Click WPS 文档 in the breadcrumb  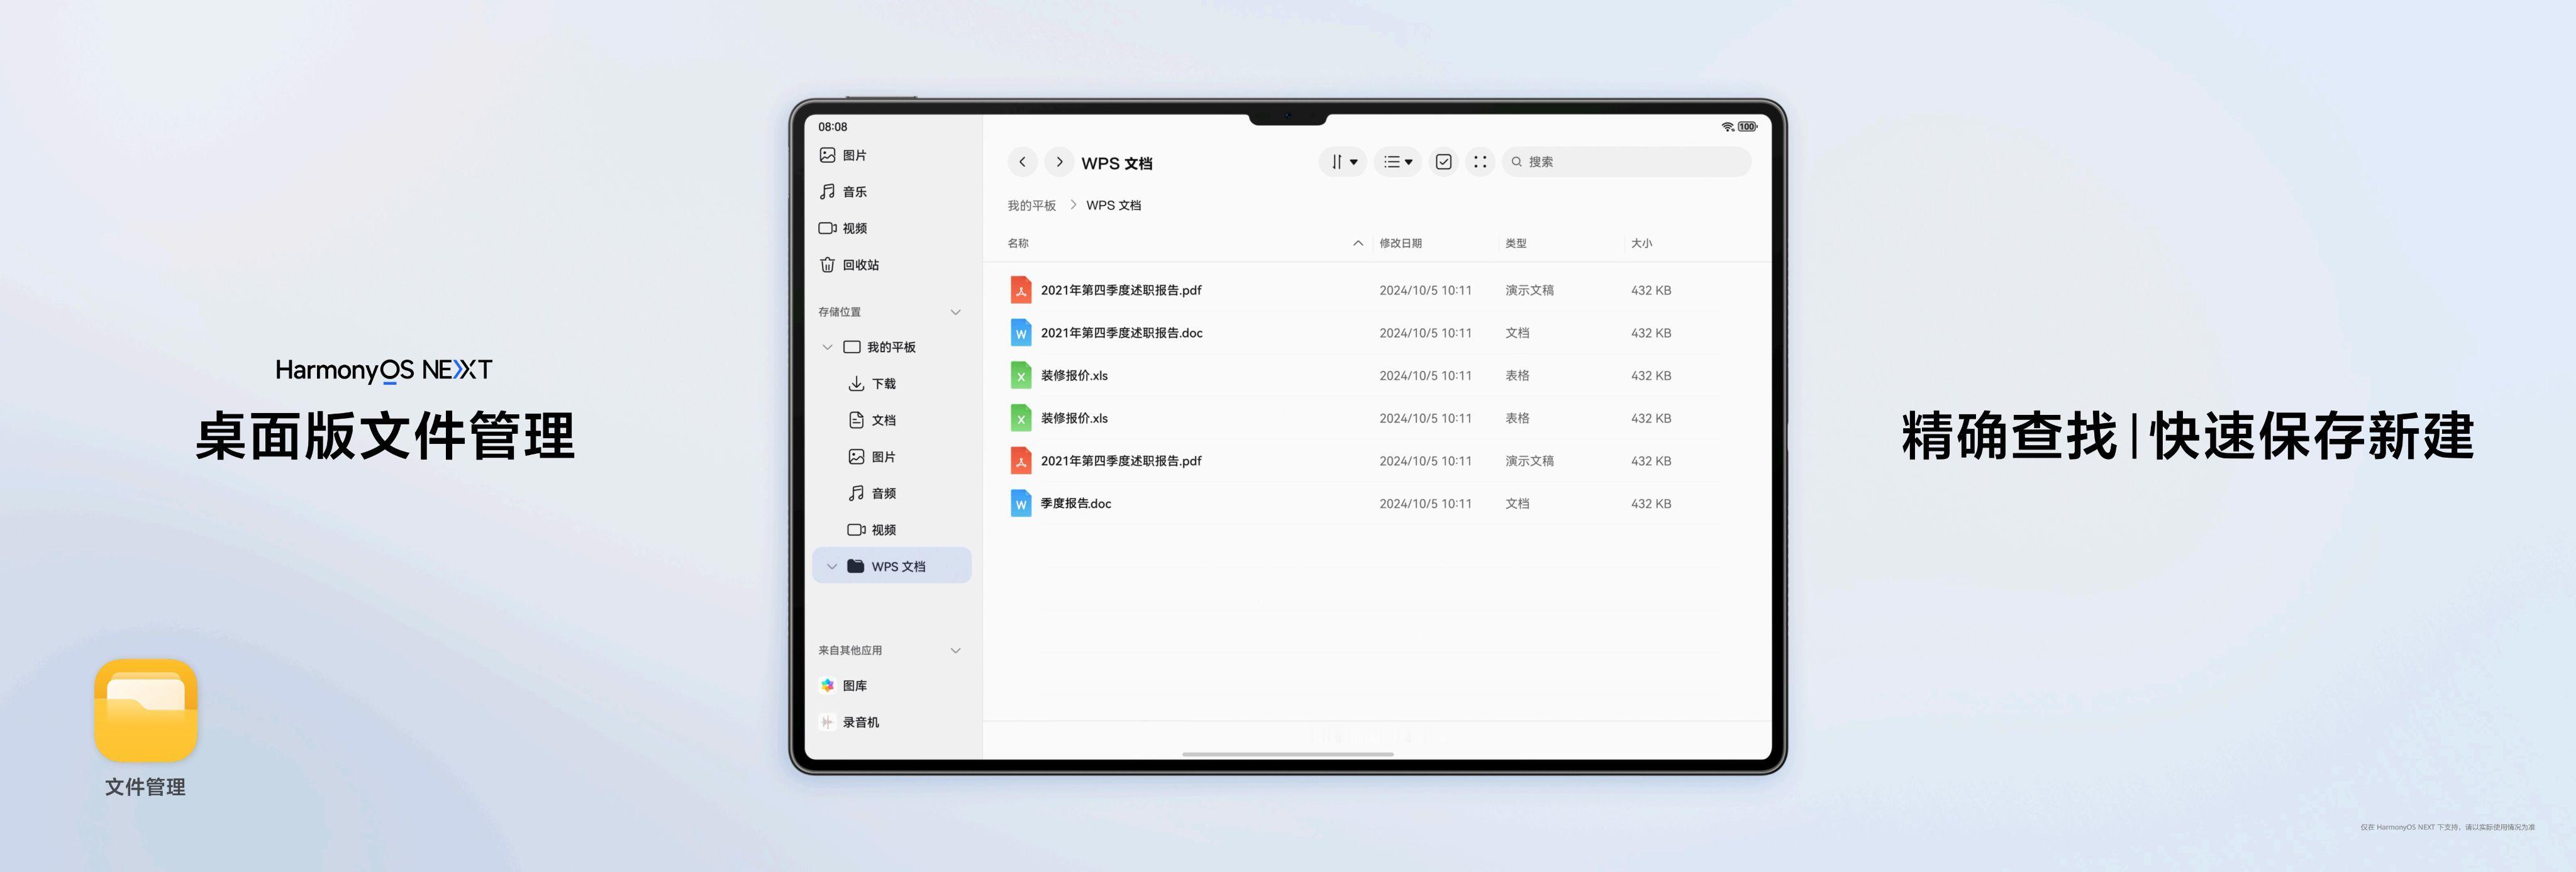coord(1113,205)
